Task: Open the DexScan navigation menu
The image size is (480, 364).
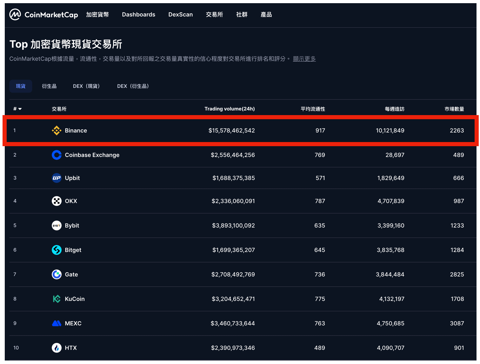Action: pyautogui.click(x=181, y=15)
